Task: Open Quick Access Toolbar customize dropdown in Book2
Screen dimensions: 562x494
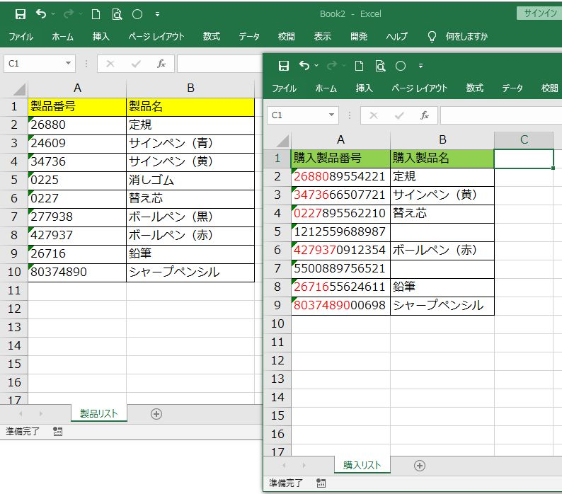Action: point(156,14)
